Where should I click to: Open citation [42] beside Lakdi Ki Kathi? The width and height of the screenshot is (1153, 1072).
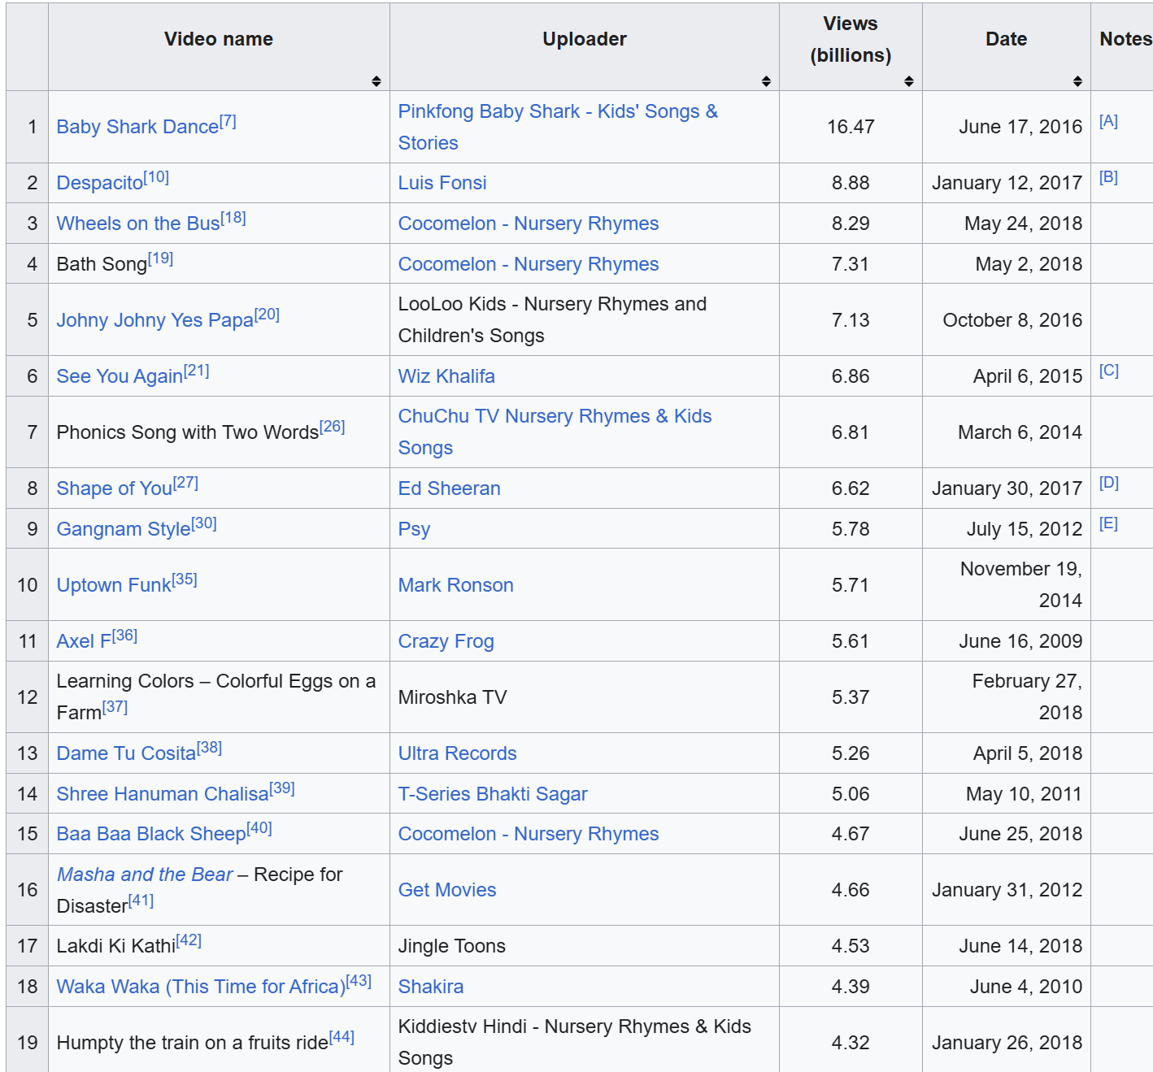pos(189,940)
